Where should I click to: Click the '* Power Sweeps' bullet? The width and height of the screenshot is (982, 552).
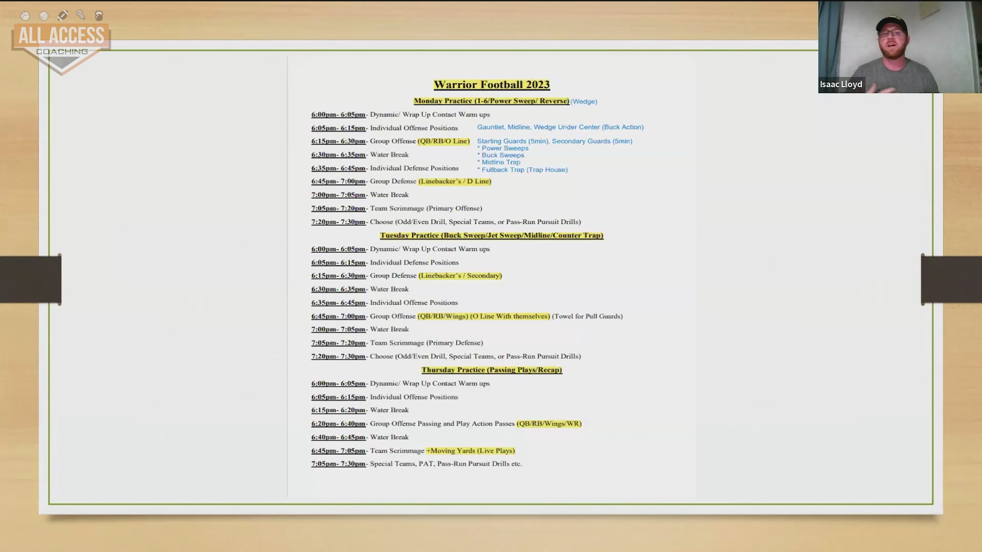tap(503, 148)
